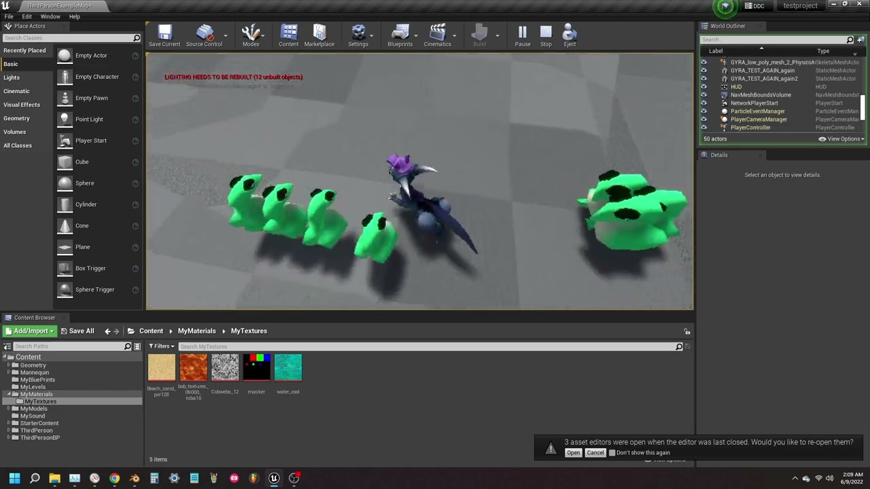The width and height of the screenshot is (870, 489).
Task: Toggle visibility of NetworkPlayerStart
Action: click(x=703, y=103)
